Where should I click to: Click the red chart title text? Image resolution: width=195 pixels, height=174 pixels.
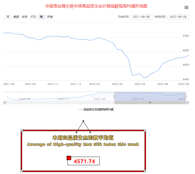pyautogui.click(x=96, y=6)
